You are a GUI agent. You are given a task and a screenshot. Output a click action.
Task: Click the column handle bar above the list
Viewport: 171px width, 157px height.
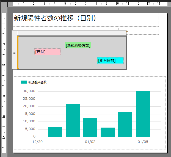coord(71,33)
